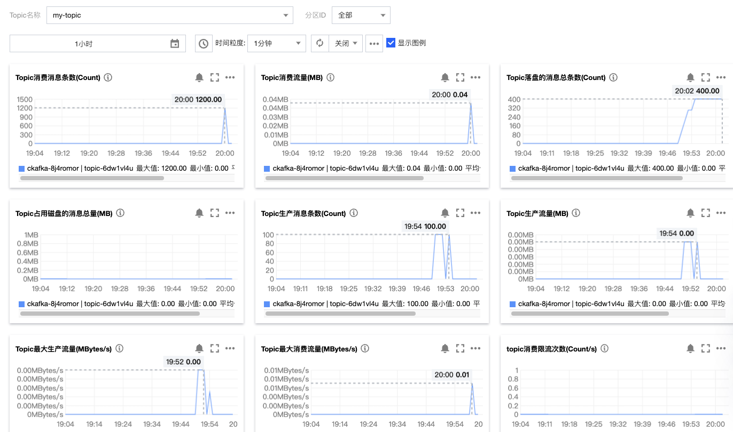Open the toolbar more options ellipsis
The height and width of the screenshot is (432, 733).
374,44
